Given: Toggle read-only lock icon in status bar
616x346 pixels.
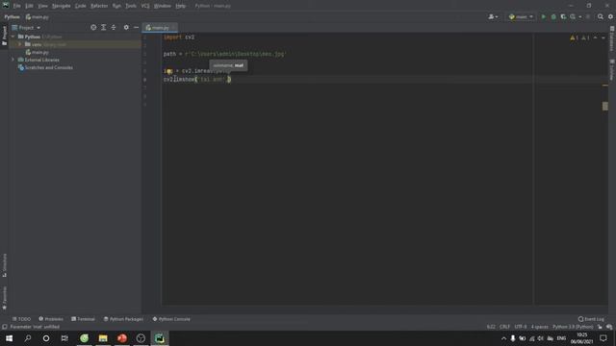Looking at the screenshot, I should [600, 327].
